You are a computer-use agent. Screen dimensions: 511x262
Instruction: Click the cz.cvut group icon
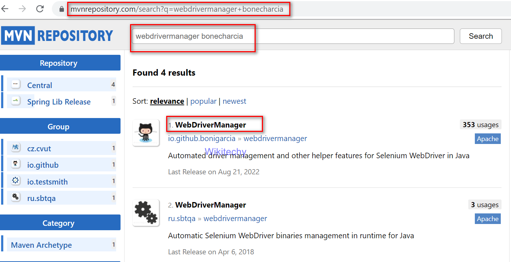click(x=16, y=148)
